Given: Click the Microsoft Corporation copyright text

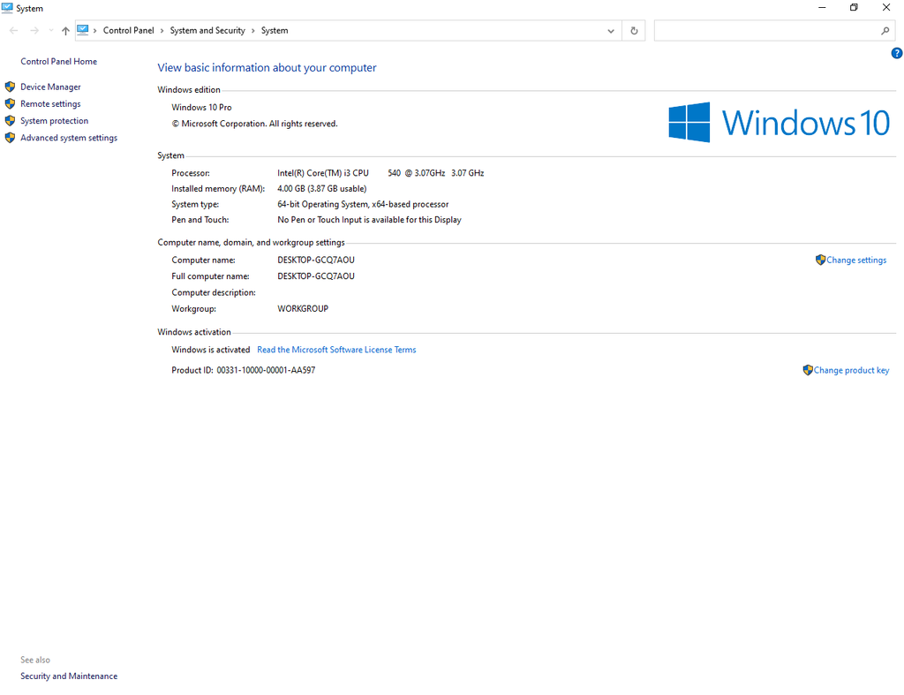Looking at the screenshot, I should click(x=255, y=124).
